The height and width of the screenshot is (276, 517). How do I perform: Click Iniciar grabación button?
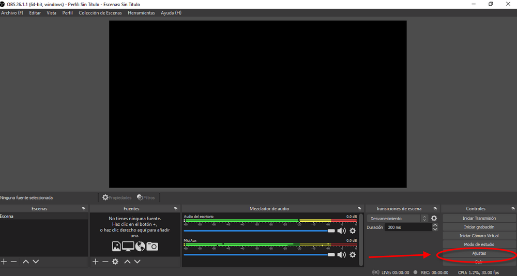click(x=479, y=227)
